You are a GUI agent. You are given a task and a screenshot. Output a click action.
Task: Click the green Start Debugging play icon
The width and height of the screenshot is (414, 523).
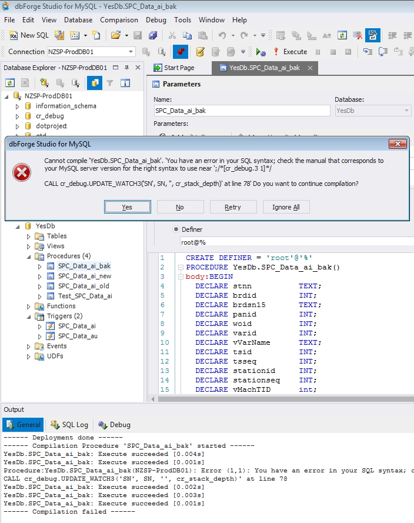(x=261, y=52)
